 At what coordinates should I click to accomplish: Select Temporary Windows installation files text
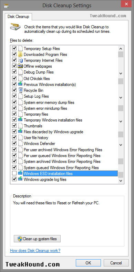pyautogui.click(x=53, y=120)
